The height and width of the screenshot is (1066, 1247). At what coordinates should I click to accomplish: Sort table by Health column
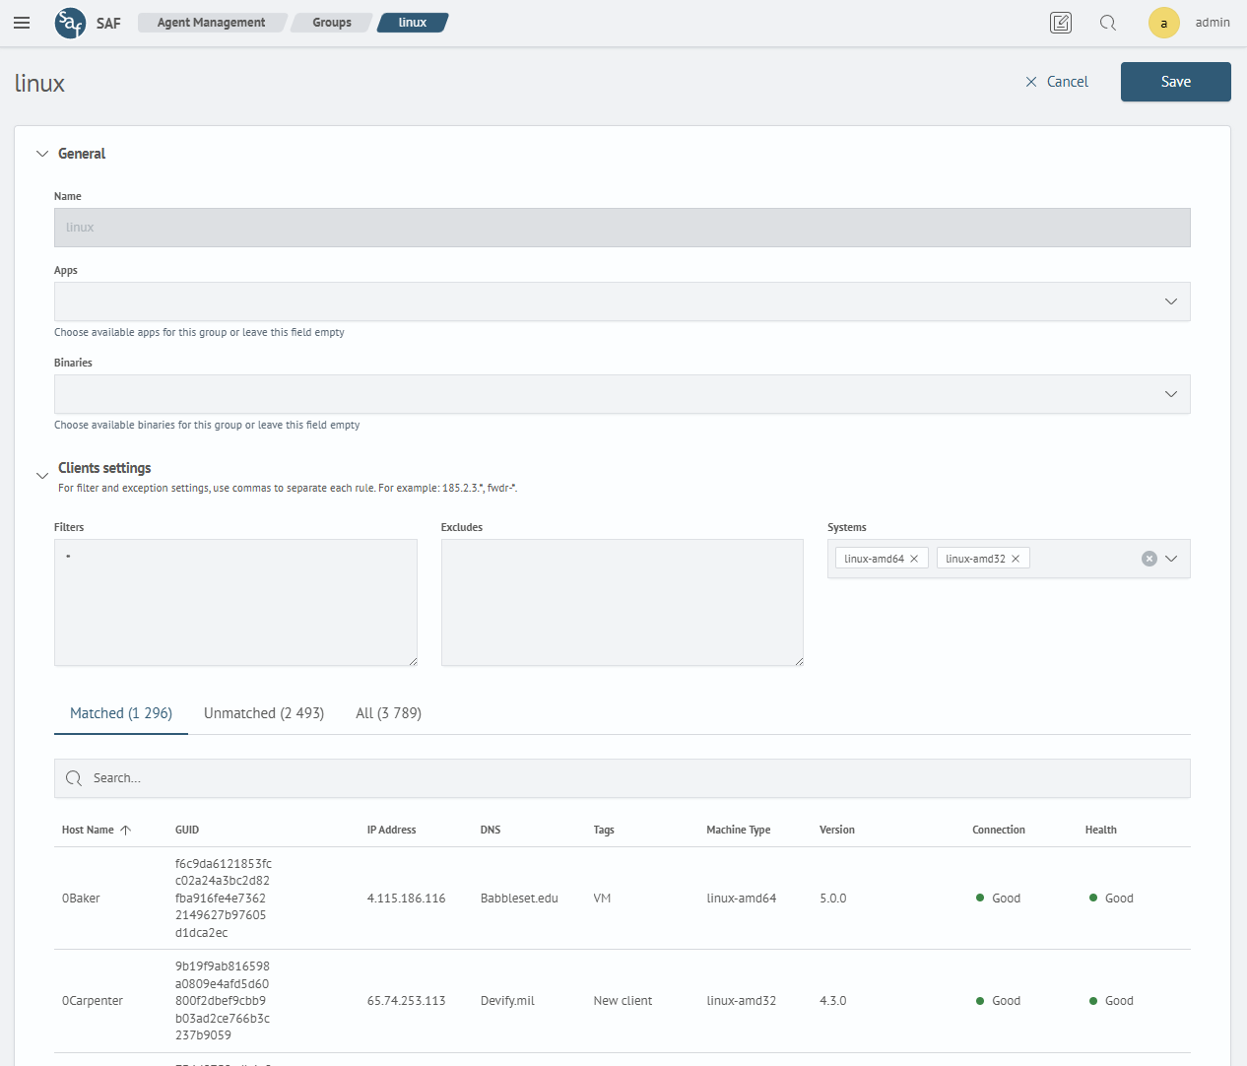coord(1101,830)
